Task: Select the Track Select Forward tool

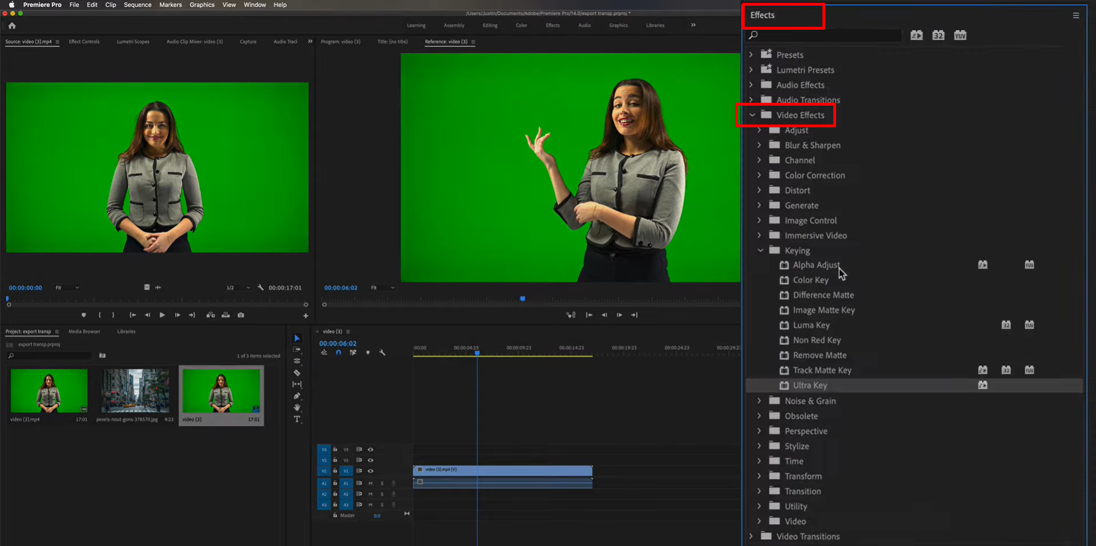Action: 297,349
